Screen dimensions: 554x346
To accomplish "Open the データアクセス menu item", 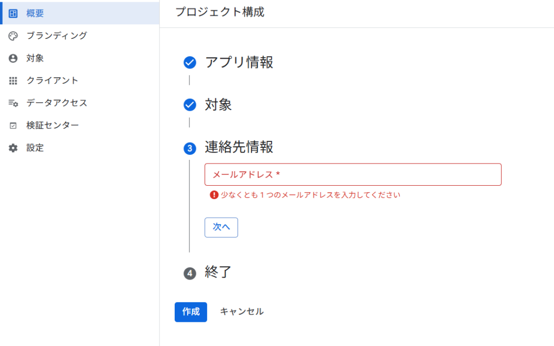I will pyautogui.click(x=57, y=103).
